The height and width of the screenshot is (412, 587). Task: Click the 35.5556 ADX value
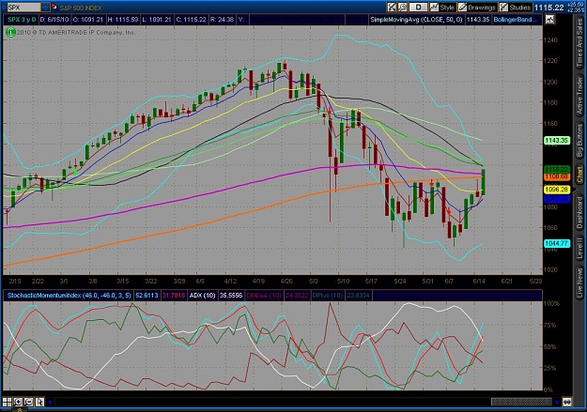231,296
